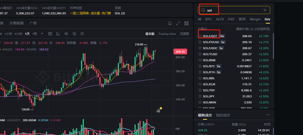303x135 pixels.
Task: Select 1周 interval
Action: coord(35,34)
